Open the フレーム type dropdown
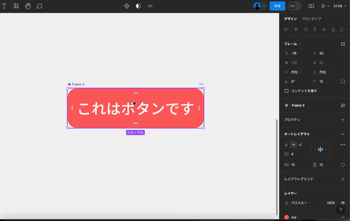Image resolution: width=350 pixels, height=221 pixels. [x=292, y=44]
